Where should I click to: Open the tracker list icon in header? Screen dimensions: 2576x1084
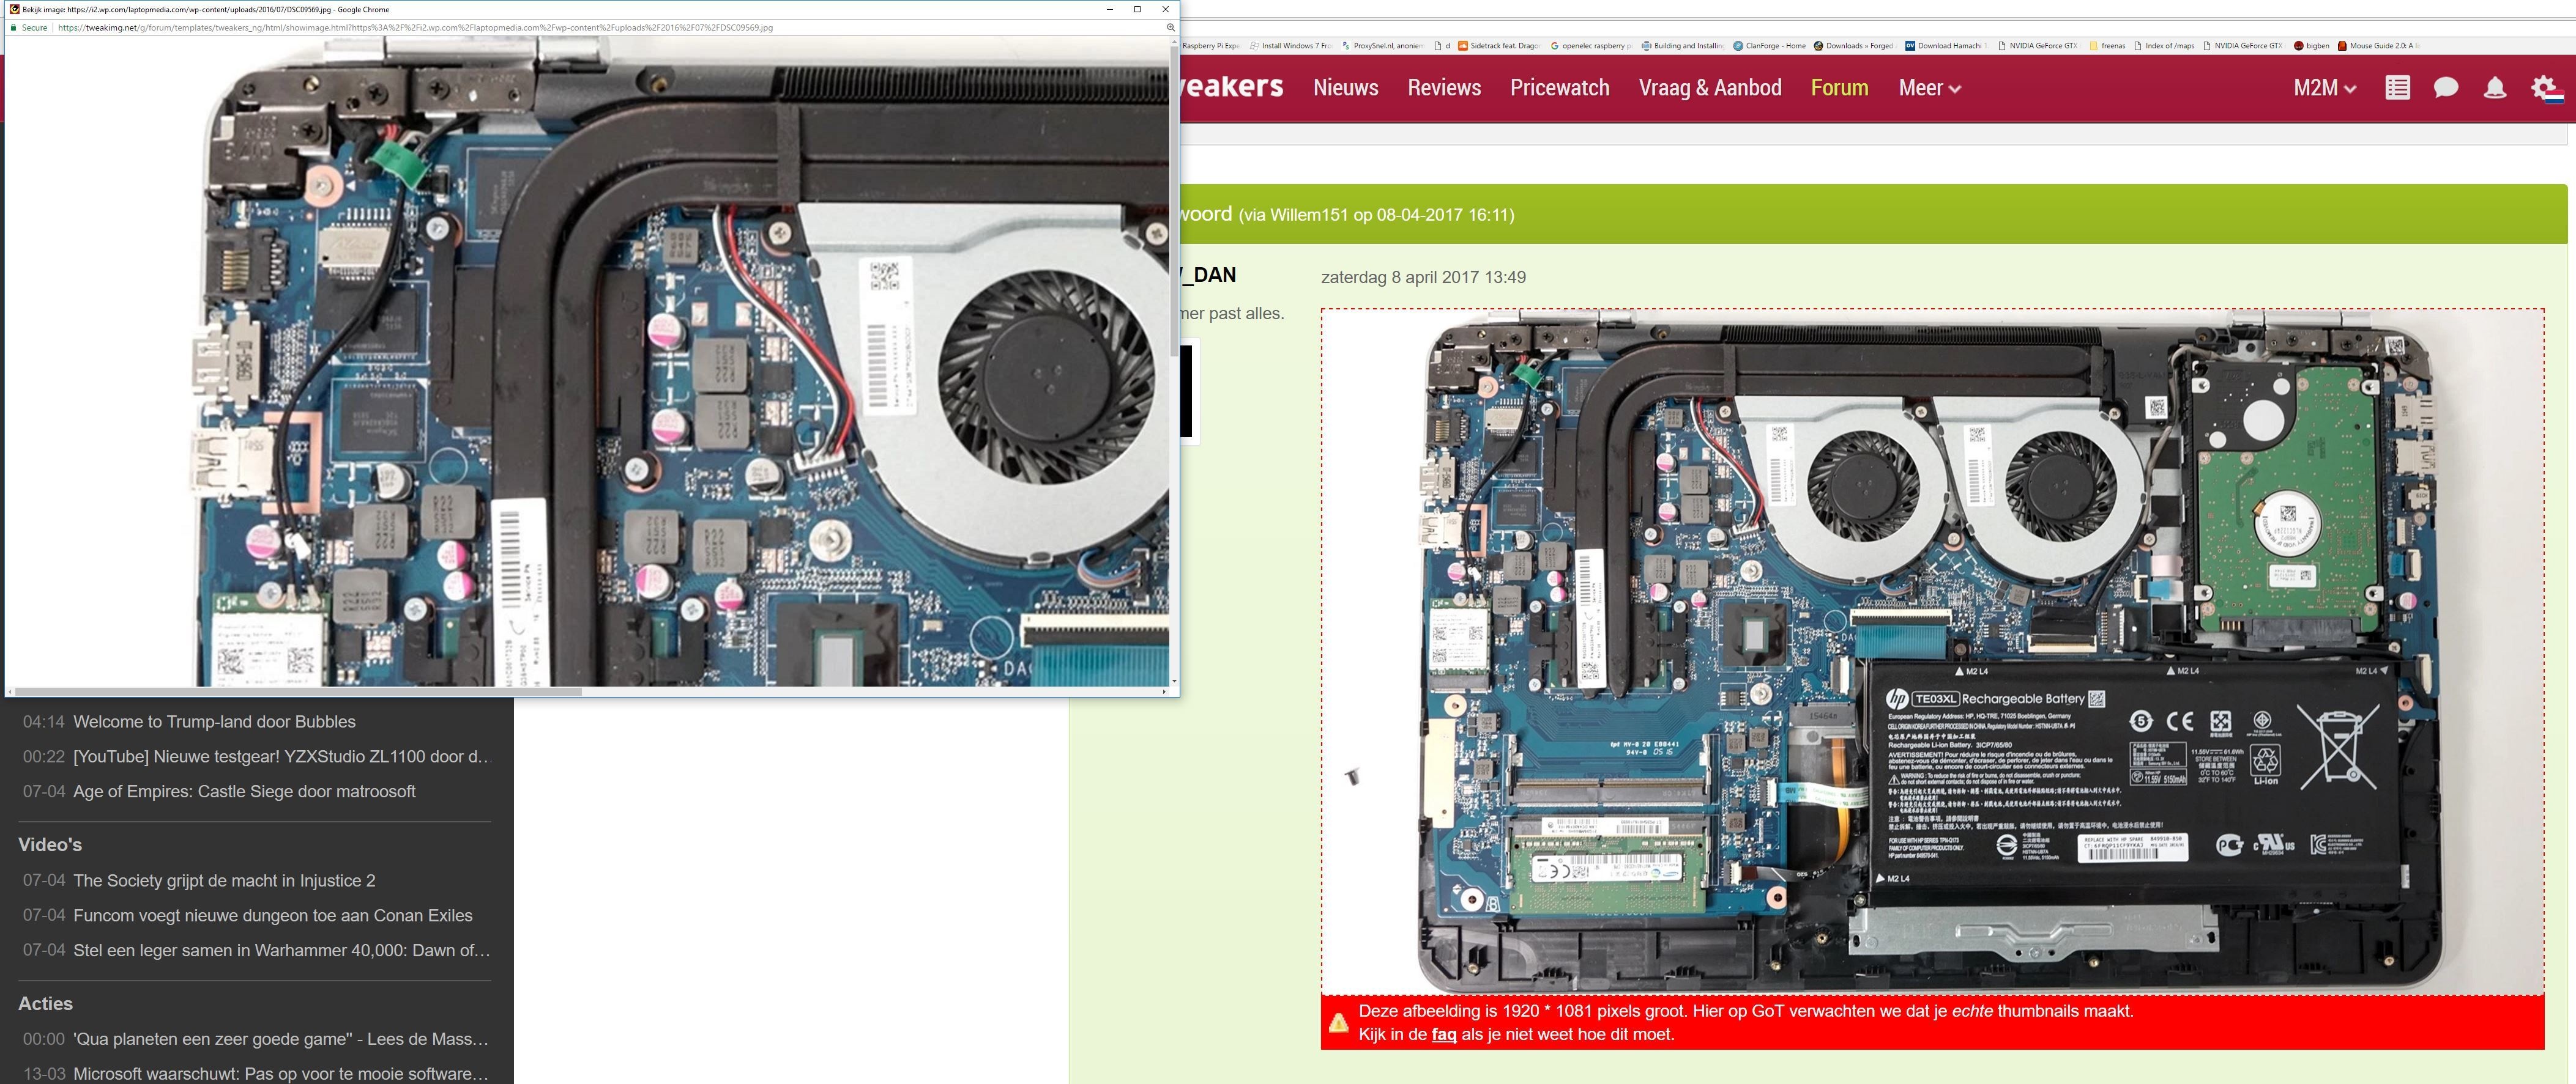2397,88
